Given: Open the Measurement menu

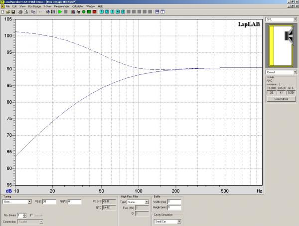Looking at the screenshot, I should click(x=62, y=6).
